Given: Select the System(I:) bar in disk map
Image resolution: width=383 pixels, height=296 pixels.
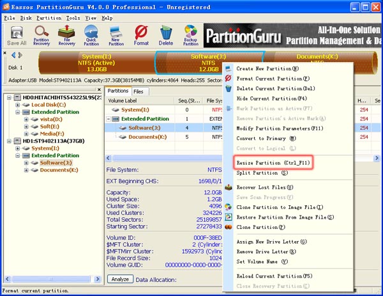Looking at the screenshot, I should 97,63.
